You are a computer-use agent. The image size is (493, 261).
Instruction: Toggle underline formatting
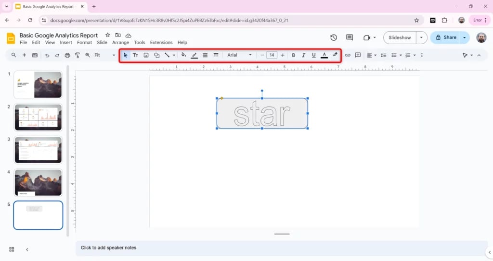point(313,55)
